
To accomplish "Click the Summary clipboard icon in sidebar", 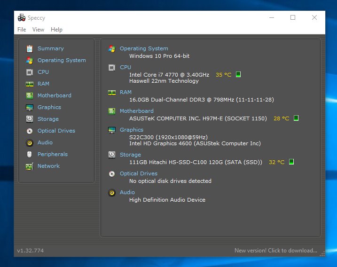I will pos(29,48).
